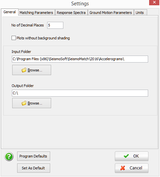Click inside the Input Folder path field
The height and width of the screenshot is (177, 160).
pyautogui.click(x=80, y=59)
